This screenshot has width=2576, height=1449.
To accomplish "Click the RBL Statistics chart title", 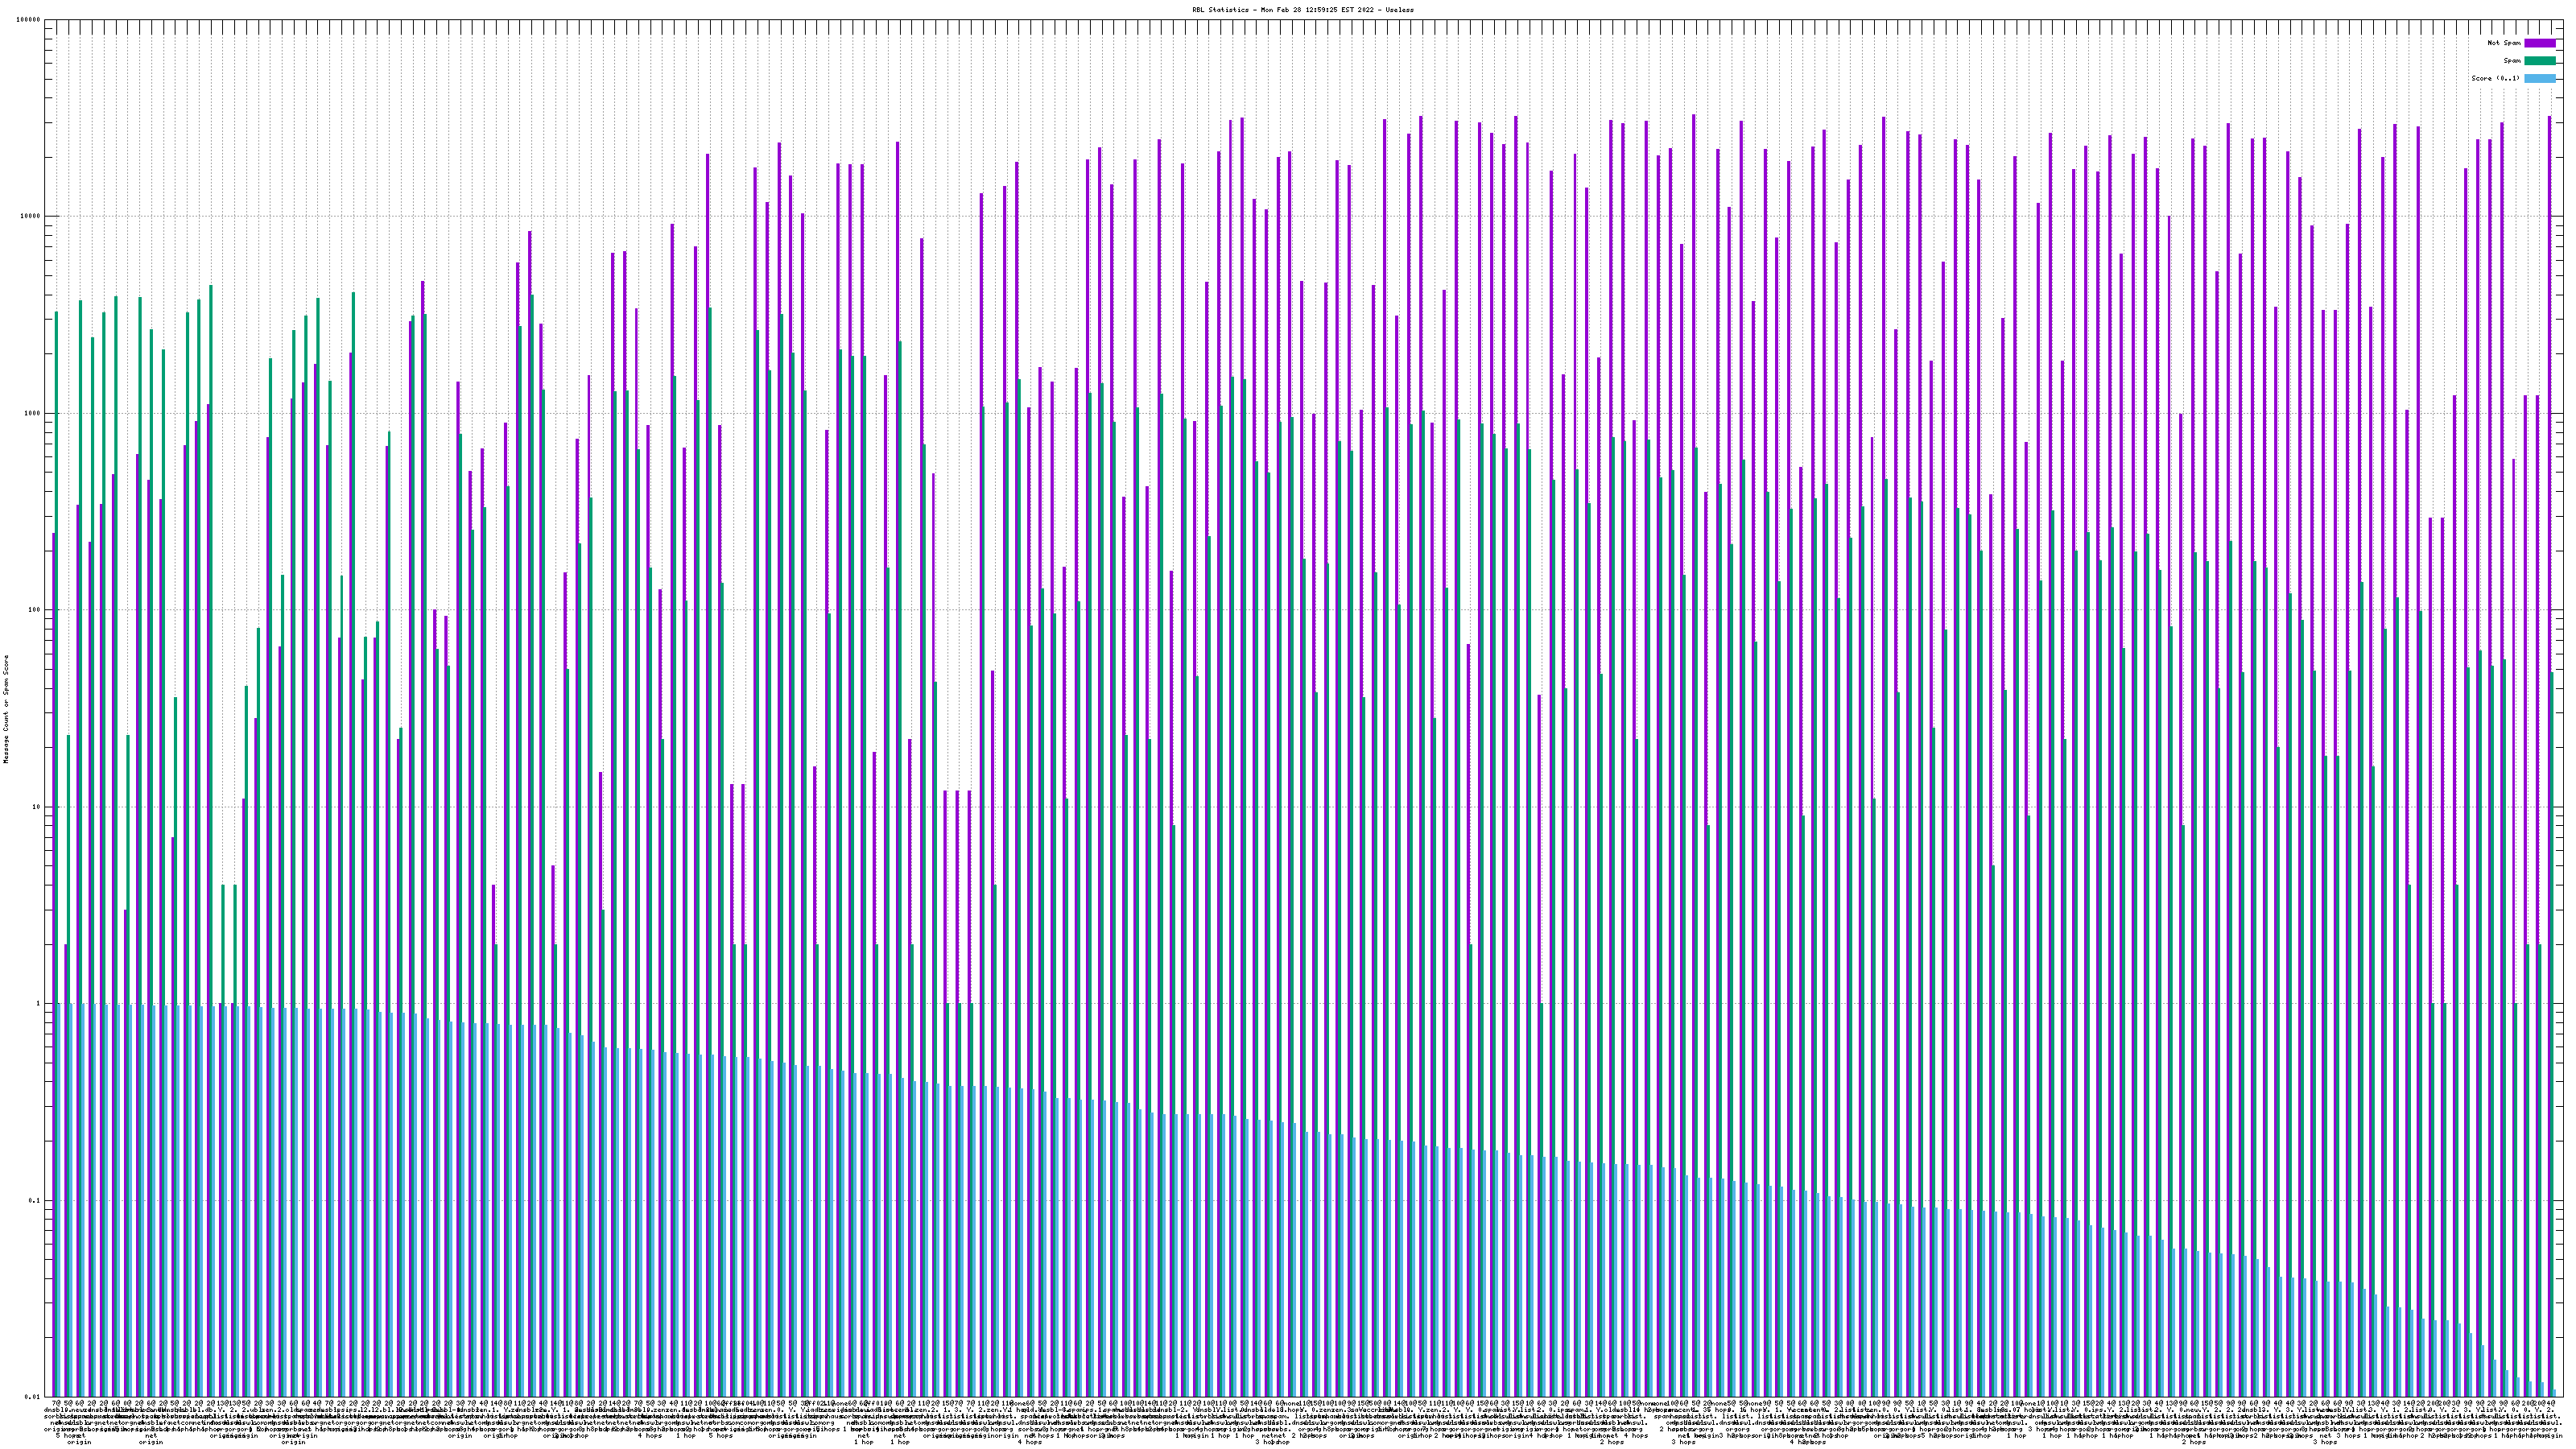I will pyautogui.click(x=1302, y=9).
